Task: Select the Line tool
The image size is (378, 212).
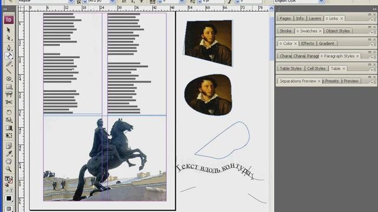Action: click(x=9, y=71)
